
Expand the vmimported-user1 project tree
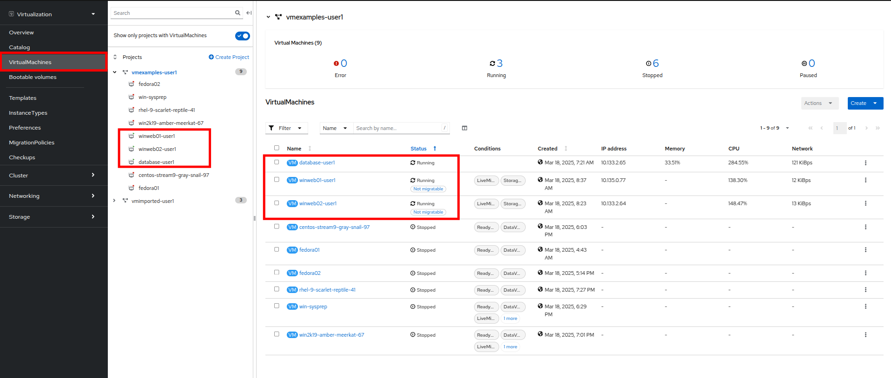click(114, 201)
